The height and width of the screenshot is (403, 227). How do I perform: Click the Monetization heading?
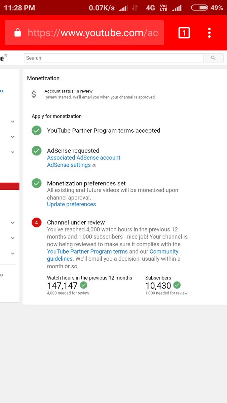point(43,78)
